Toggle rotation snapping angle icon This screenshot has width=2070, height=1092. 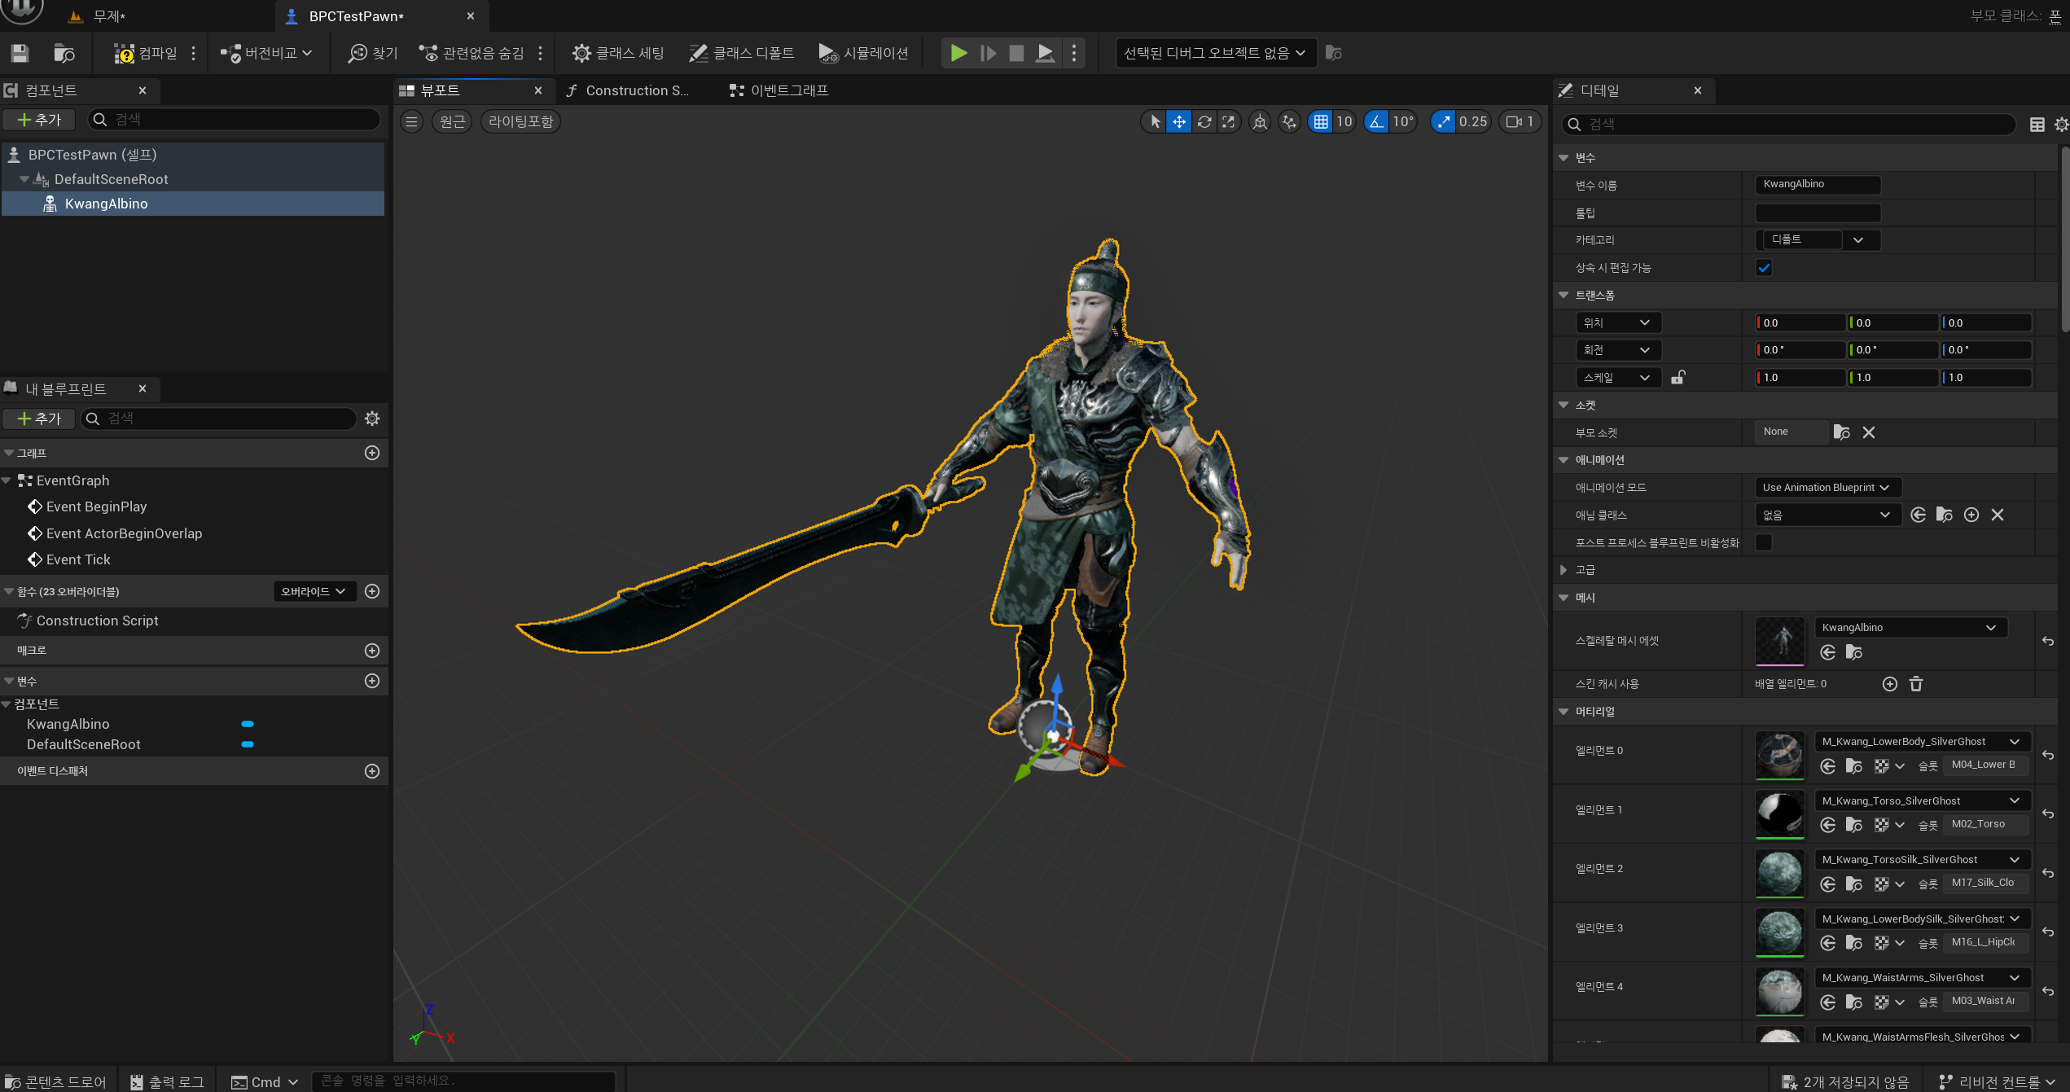pyautogui.click(x=1376, y=121)
